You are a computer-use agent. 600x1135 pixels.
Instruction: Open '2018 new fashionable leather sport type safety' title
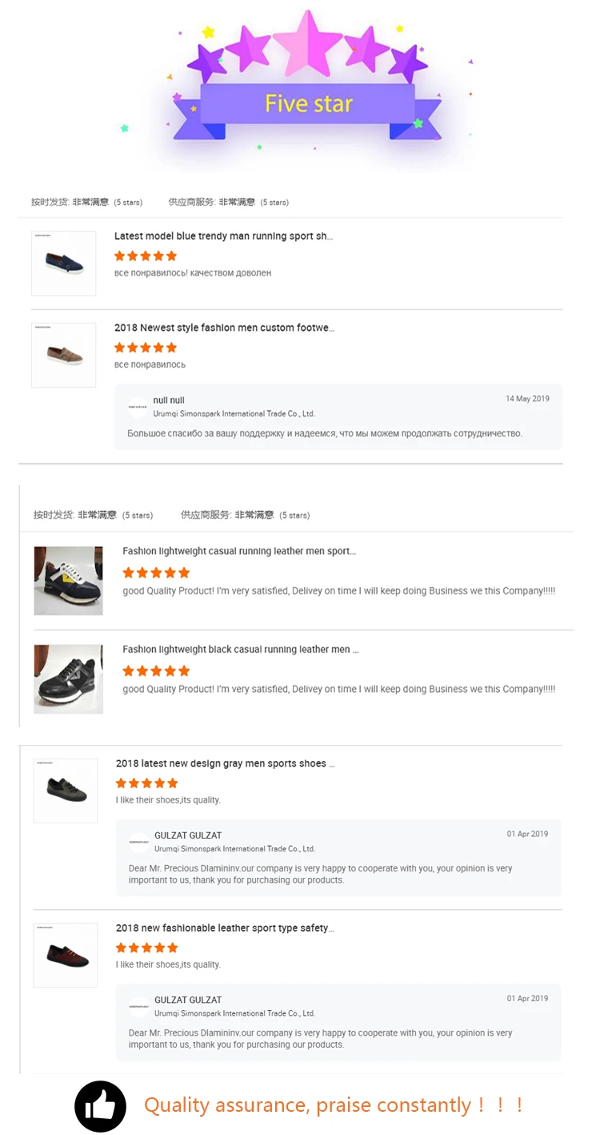pos(225,928)
